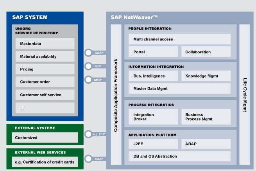The height and width of the screenshot is (171, 256).
Task: Select the Material availability box
Action: pos(45,56)
